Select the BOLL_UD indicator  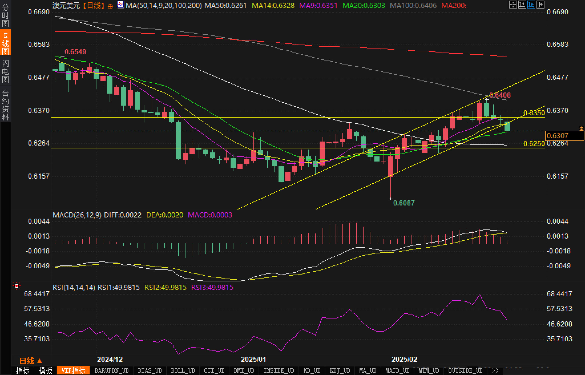tap(183, 370)
